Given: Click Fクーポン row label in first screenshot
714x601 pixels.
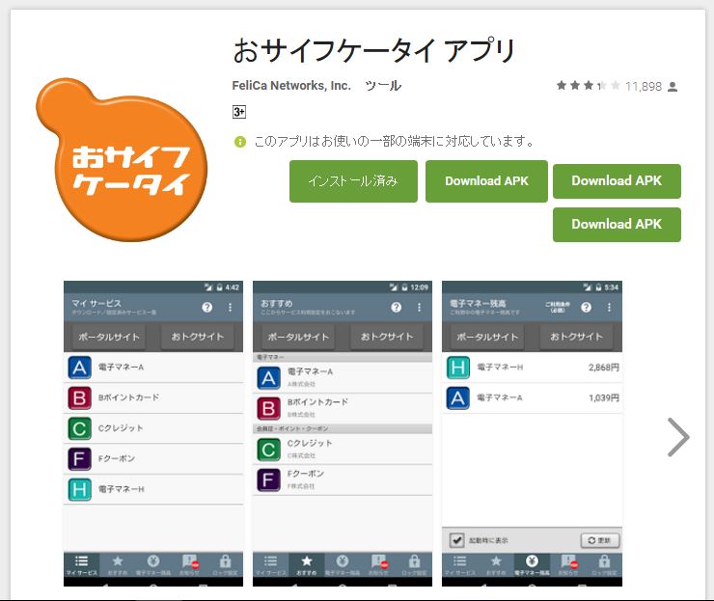Looking at the screenshot, I should 117,458.
